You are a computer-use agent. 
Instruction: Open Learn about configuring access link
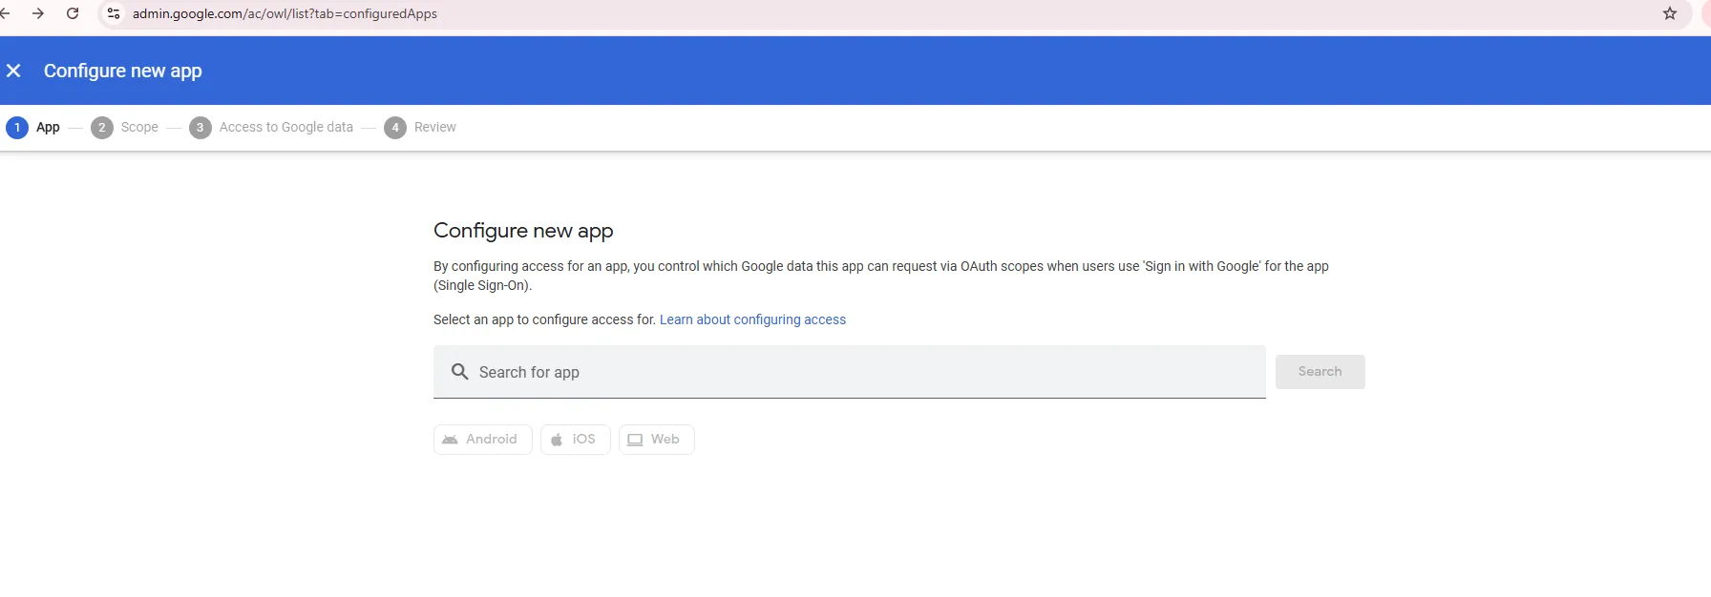pos(752,319)
